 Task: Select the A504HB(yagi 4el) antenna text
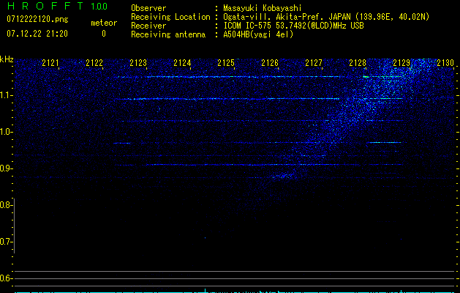(258, 34)
